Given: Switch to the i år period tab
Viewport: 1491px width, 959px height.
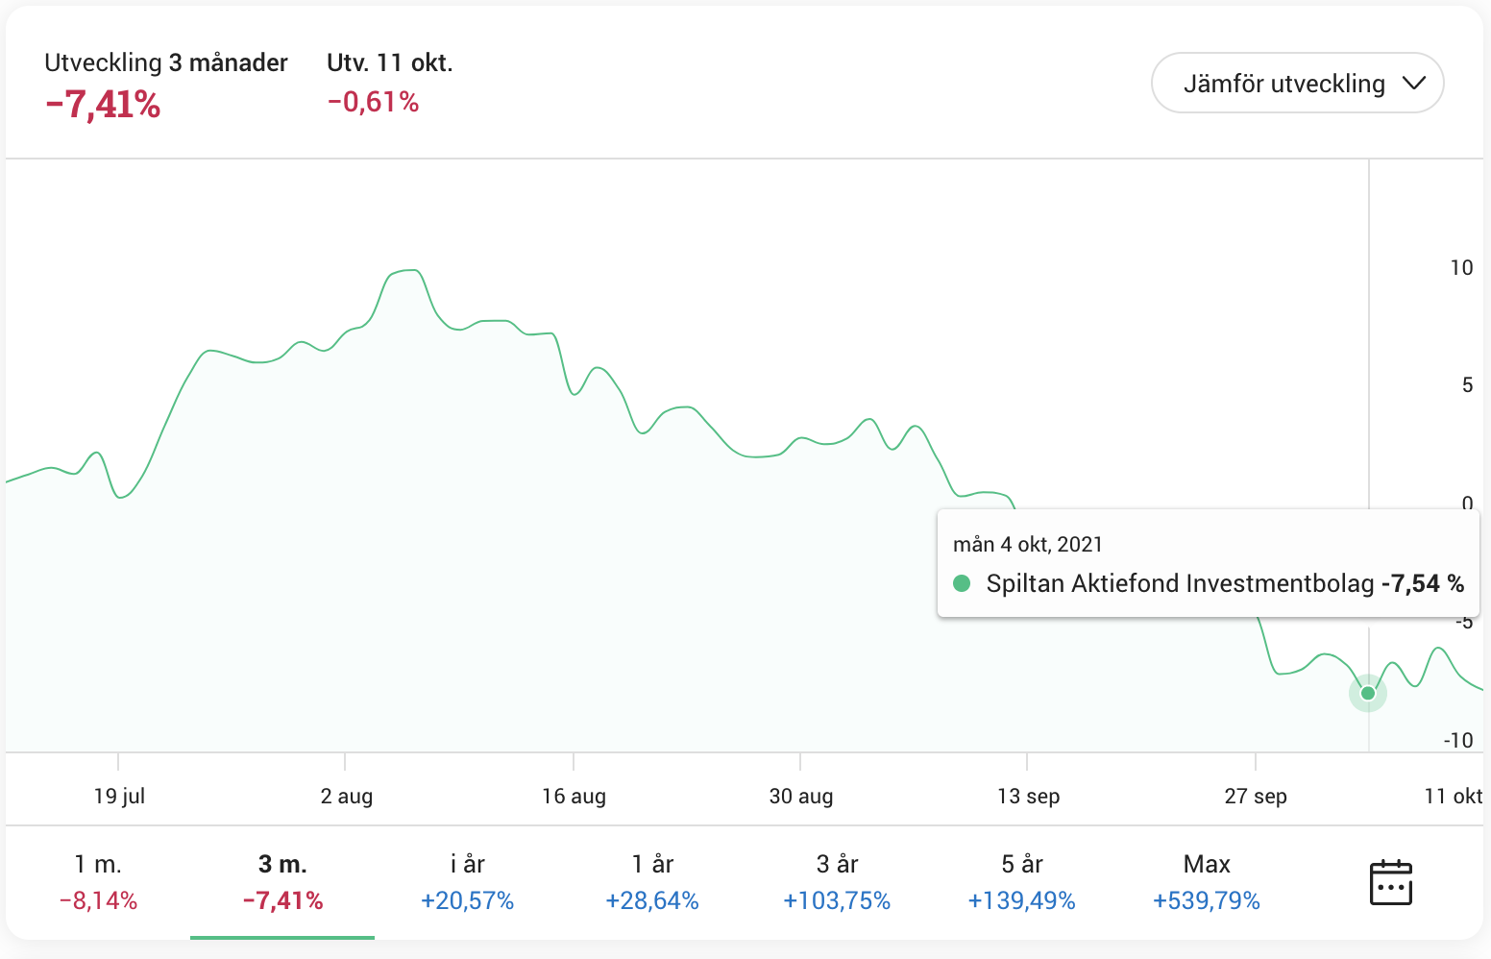Looking at the screenshot, I should 467,881.
